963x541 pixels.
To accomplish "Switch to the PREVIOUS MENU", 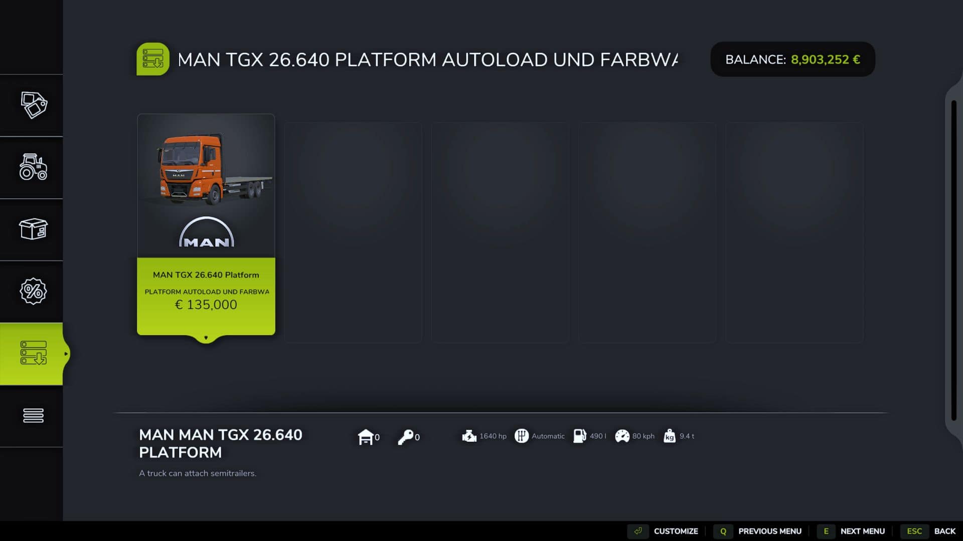I will click(x=770, y=530).
